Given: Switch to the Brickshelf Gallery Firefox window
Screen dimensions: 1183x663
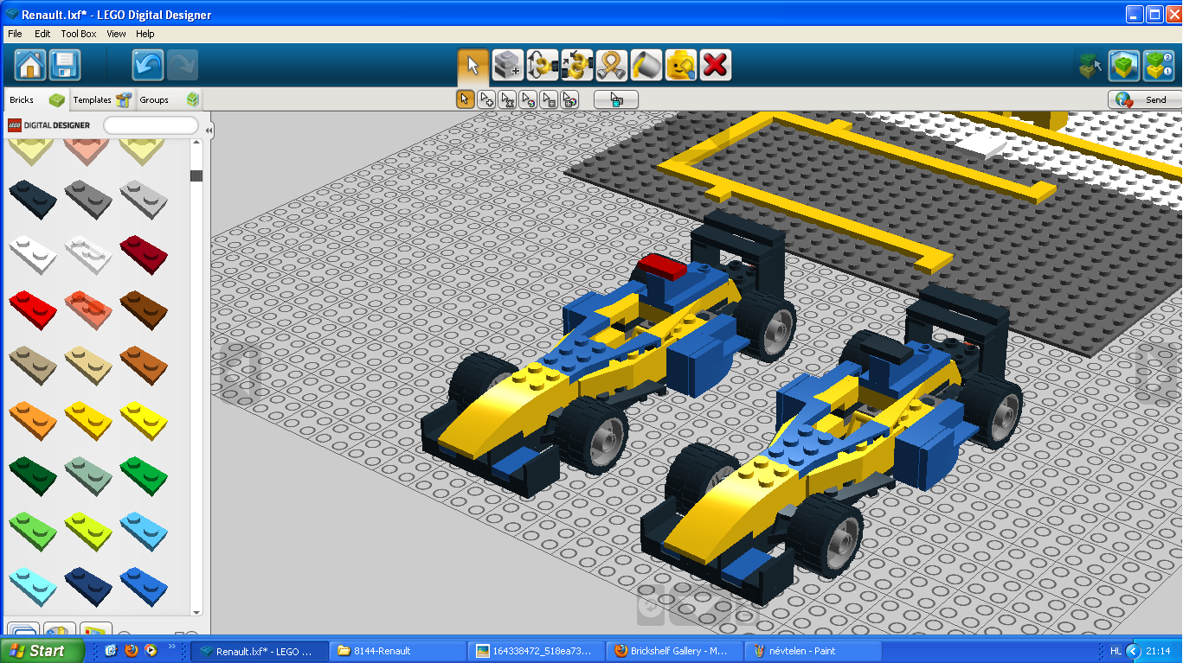Looking at the screenshot, I should (x=675, y=651).
